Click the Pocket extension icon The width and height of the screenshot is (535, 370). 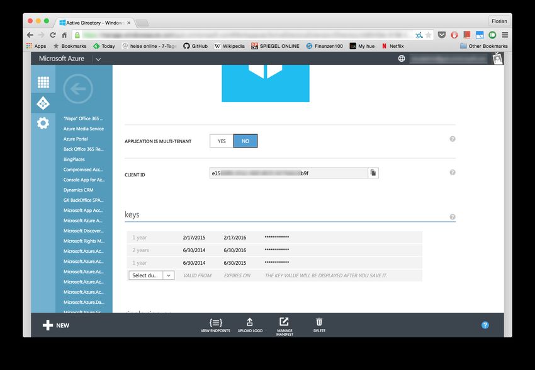point(442,35)
